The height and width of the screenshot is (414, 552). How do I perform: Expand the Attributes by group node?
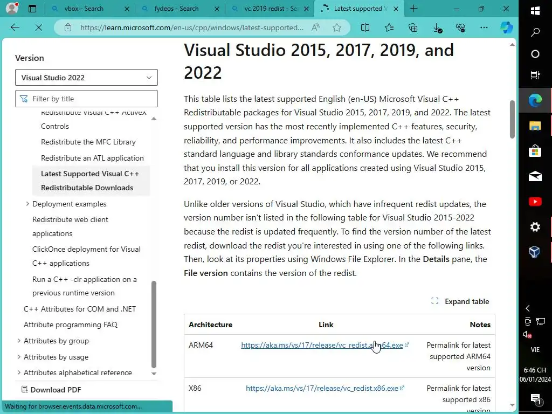click(19, 341)
